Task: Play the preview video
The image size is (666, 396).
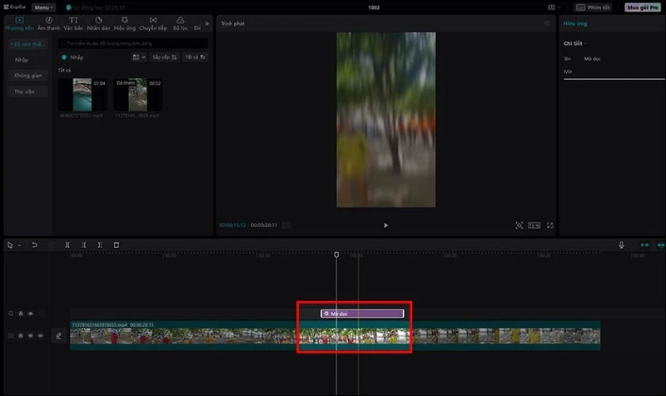Action: tap(385, 225)
